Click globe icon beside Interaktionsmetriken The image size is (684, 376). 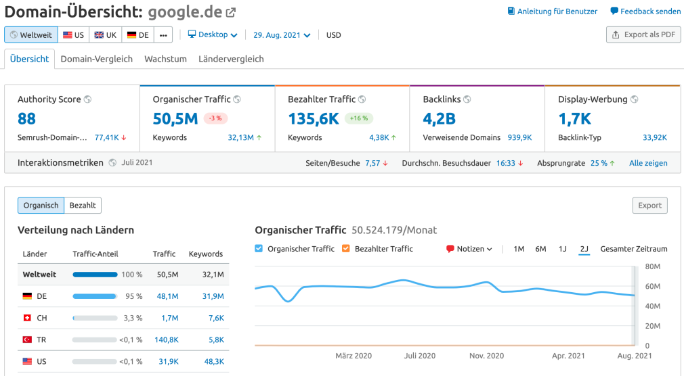click(112, 162)
